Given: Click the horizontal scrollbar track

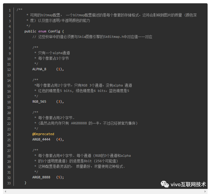Looking at the screenshot, I should (105, 191).
